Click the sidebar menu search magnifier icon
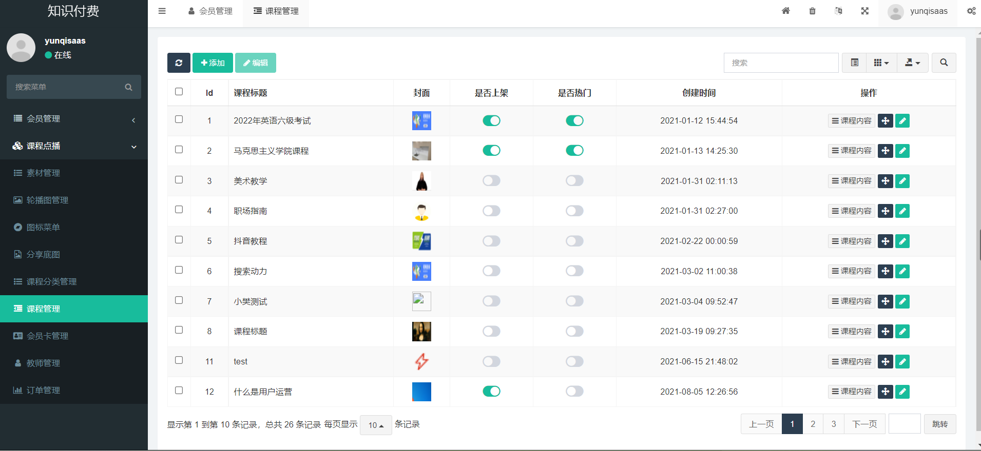 point(128,87)
